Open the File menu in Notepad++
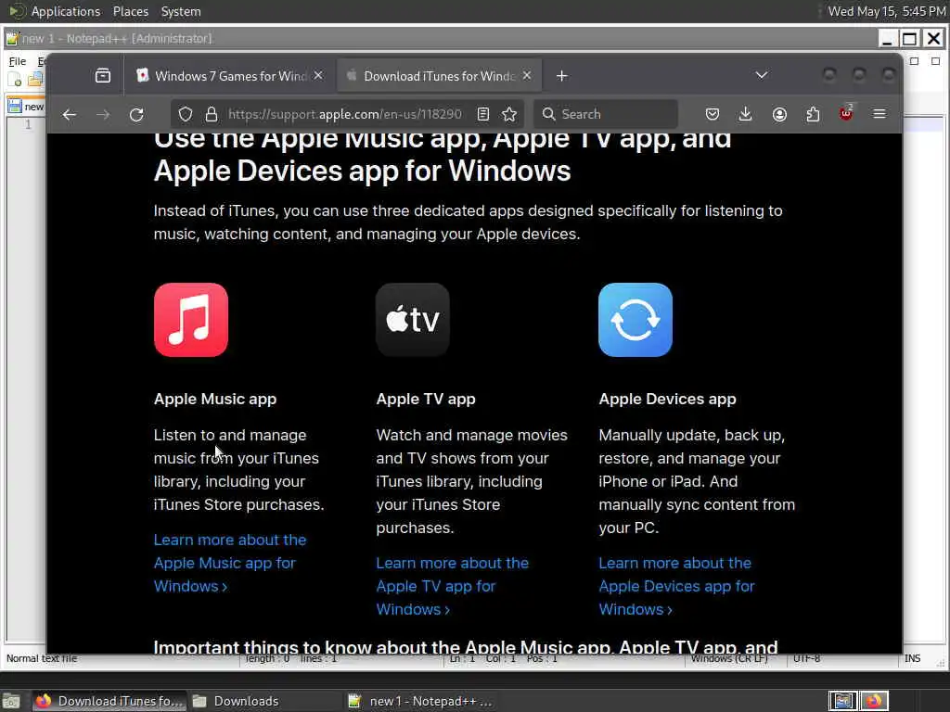Image resolution: width=950 pixels, height=712 pixels. pyautogui.click(x=17, y=61)
